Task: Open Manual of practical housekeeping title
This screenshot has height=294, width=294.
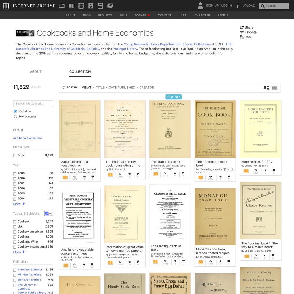Action: [x=75, y=163]
